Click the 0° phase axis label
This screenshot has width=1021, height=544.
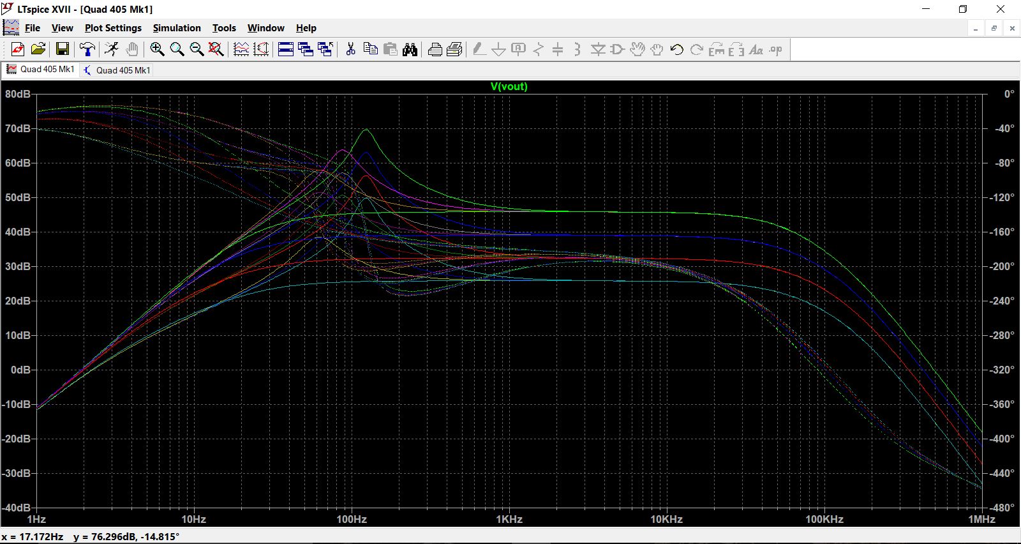pyautogui.click(x=1009, y=94)
